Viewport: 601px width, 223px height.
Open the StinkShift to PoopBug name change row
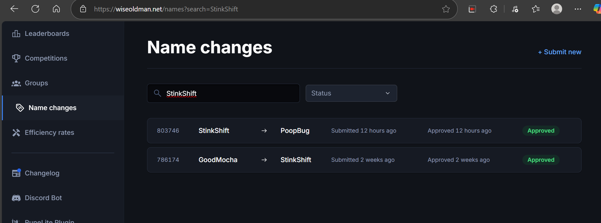(x=364, y=131)
